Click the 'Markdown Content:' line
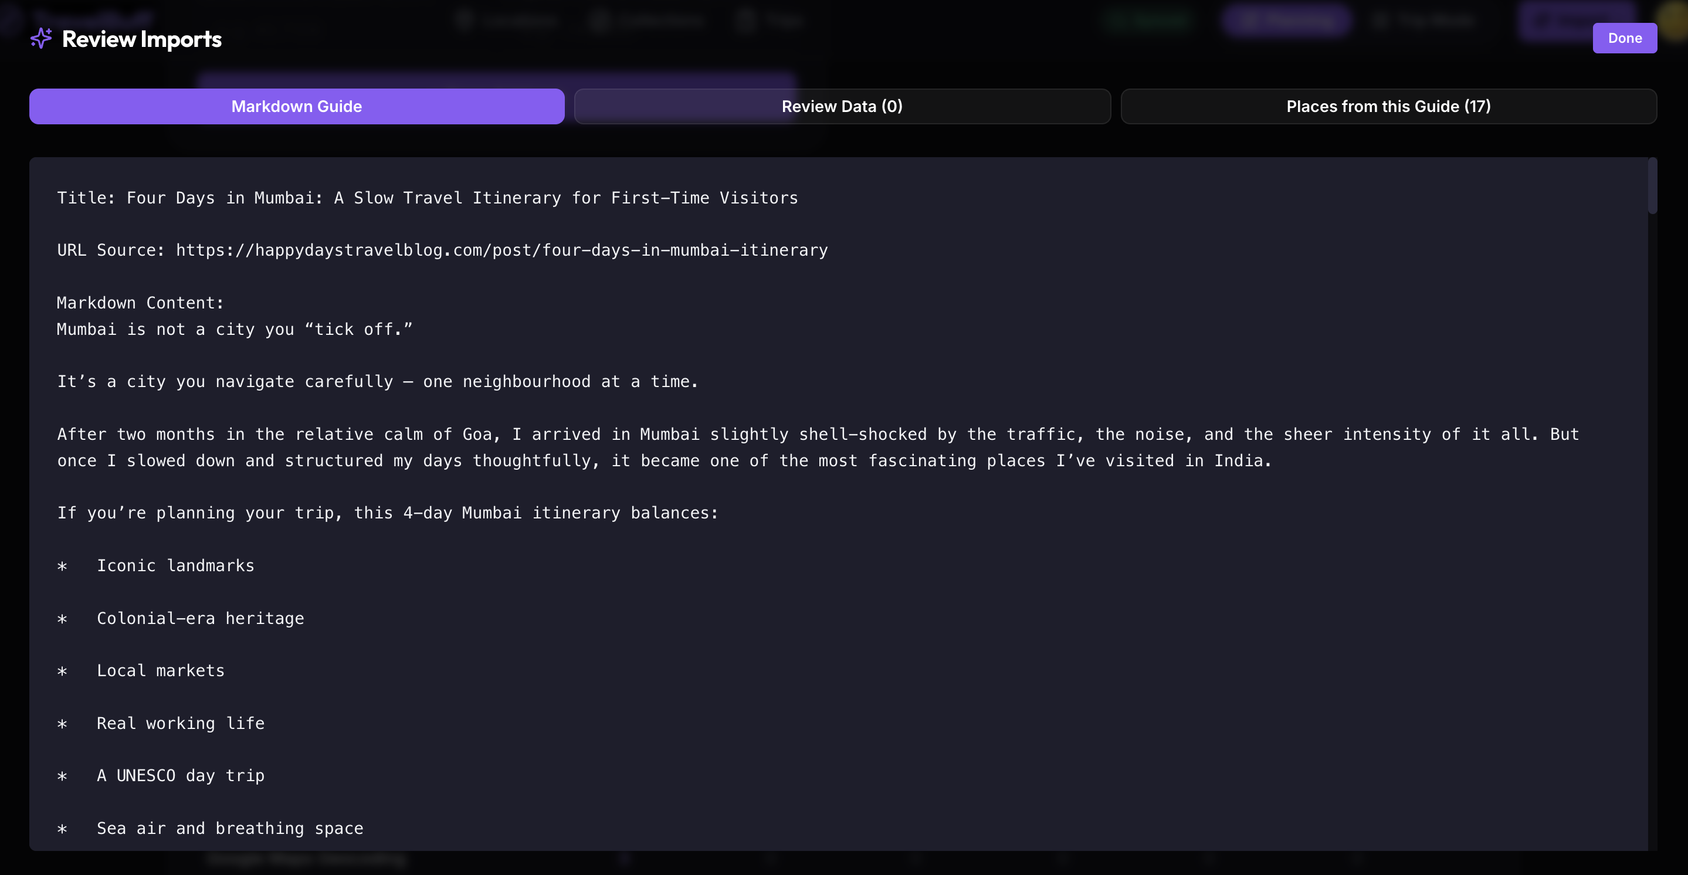The height and width of the screenshot is (875, 1688). pyautogui.click(x=140, y=303)
